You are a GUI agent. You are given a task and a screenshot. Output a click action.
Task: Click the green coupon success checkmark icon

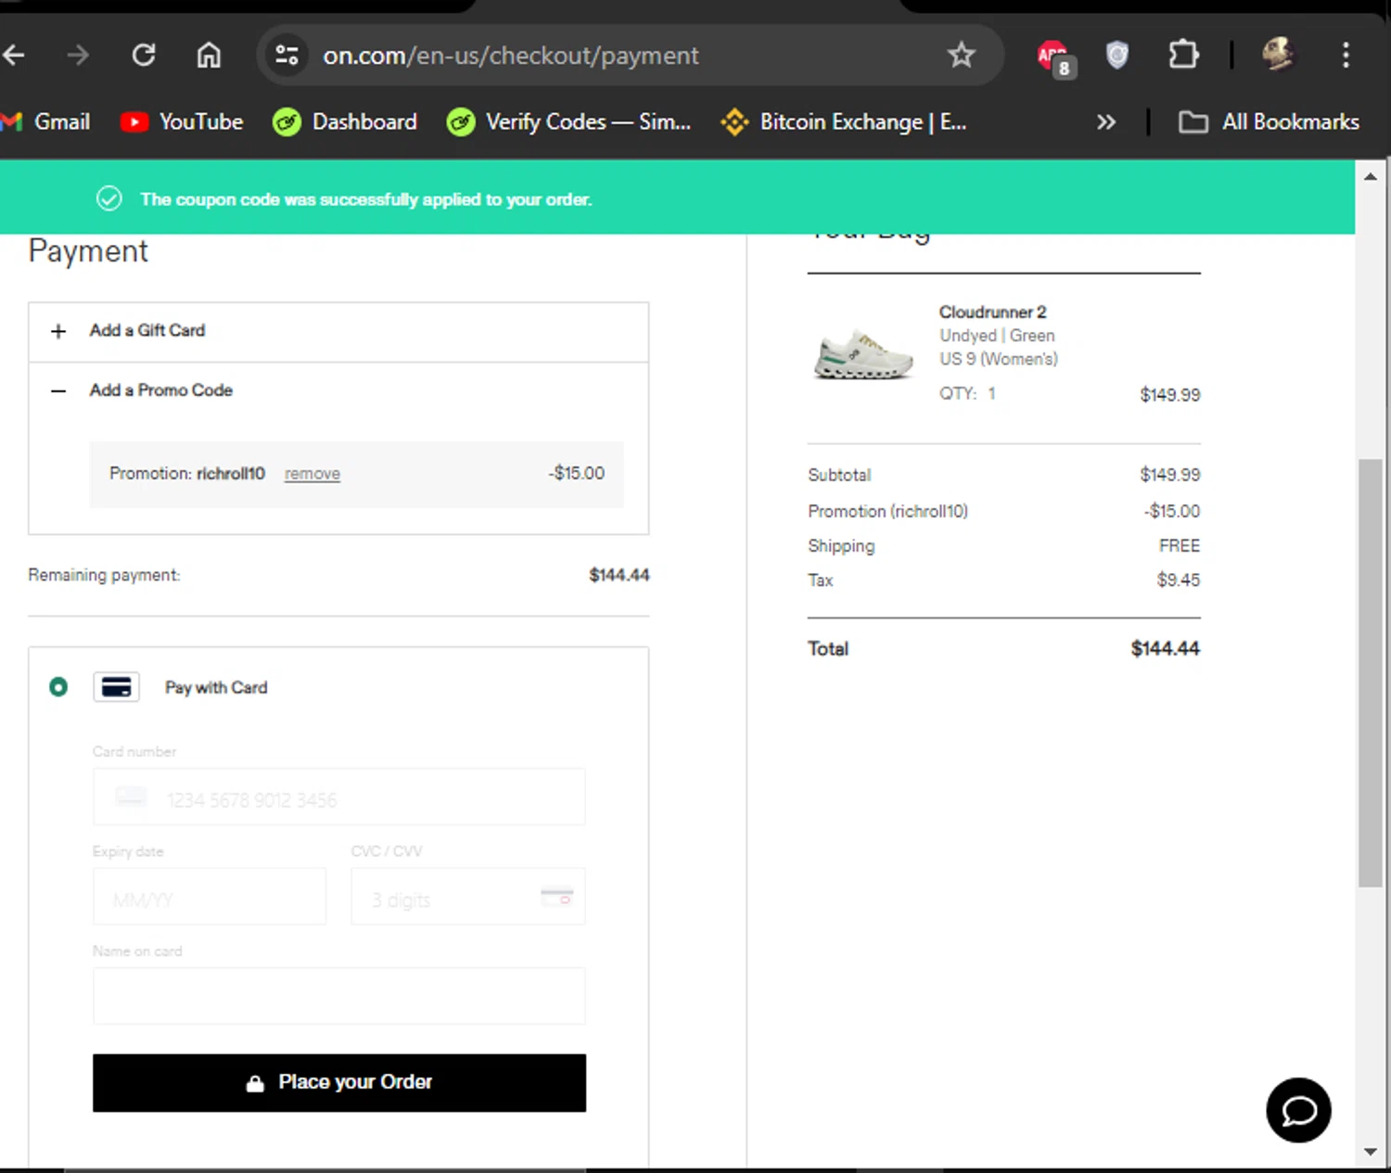tap(109, 198)
